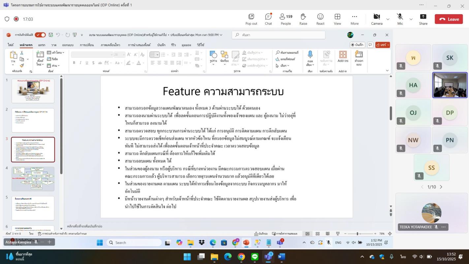Go to next page of participants
Viewport: 469px width, 264px height.
click(441, 187)
